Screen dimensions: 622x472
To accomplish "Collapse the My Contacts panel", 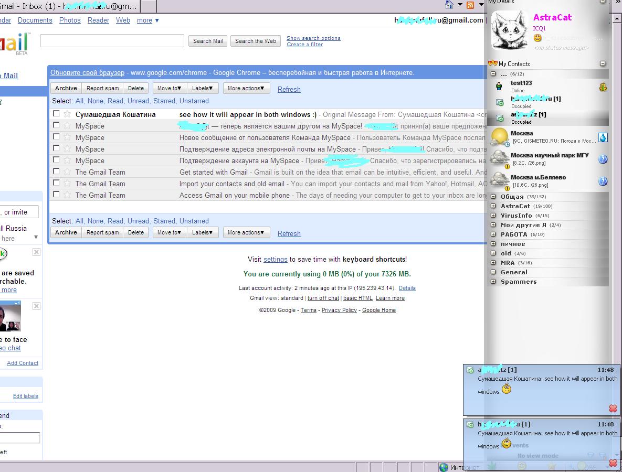I will (603, 63).
